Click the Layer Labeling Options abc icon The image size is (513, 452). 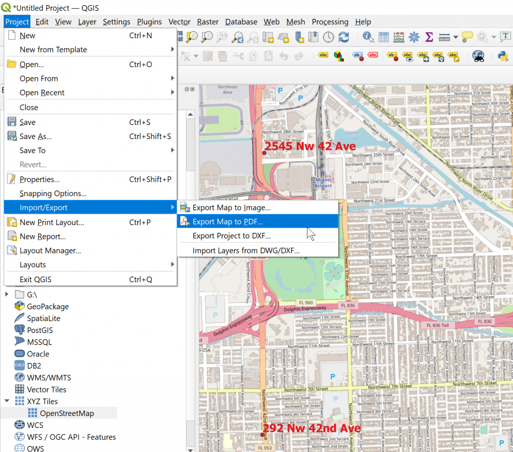coord(323,56)
